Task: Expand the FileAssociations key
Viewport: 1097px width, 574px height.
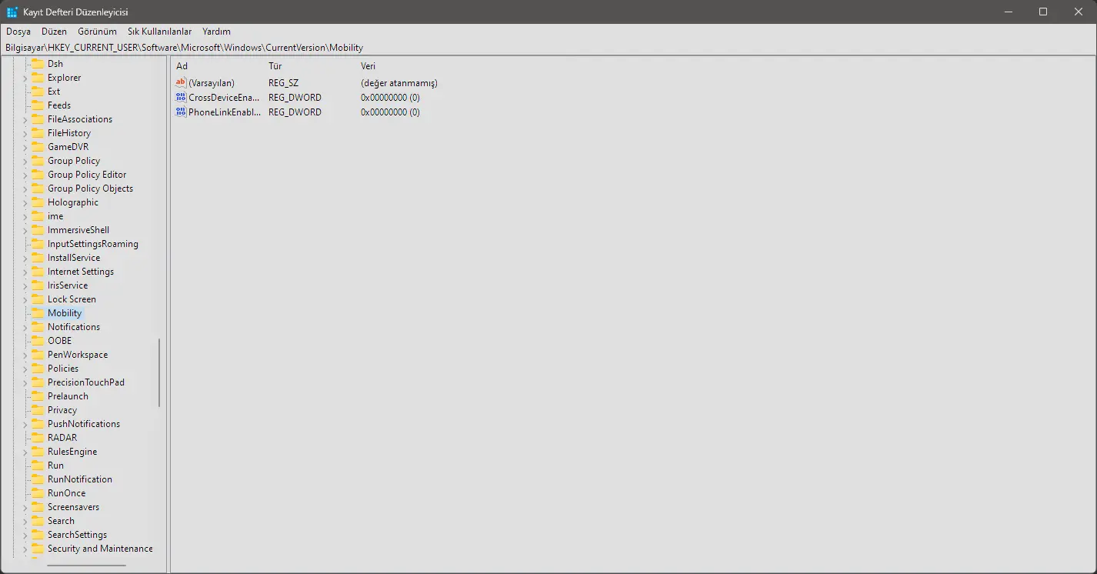Action: (25, 119)
